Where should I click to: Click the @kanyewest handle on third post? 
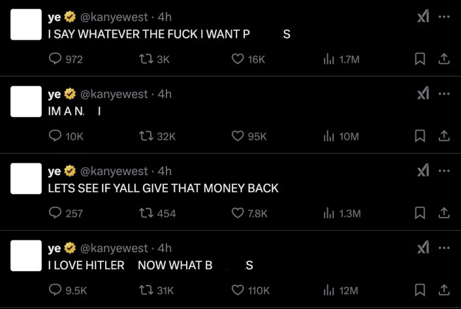tap(114, 171)
